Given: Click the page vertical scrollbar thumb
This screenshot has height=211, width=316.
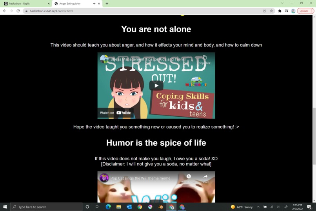Looking at the screenshot, I should pos(314,136).
